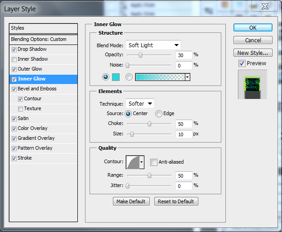Open the Blend Mode Soft Light dropdown
Screen dimensions: 282x232
(x=153, y=45)
